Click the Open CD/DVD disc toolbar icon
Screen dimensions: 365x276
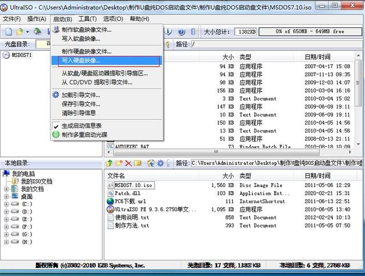(x=38, y=31)
